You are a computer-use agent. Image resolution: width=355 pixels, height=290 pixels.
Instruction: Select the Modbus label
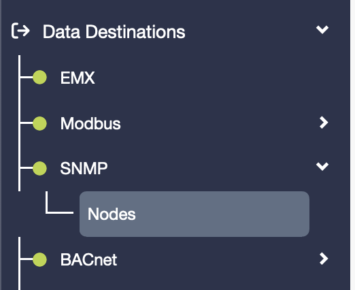[x=90, y=124]
